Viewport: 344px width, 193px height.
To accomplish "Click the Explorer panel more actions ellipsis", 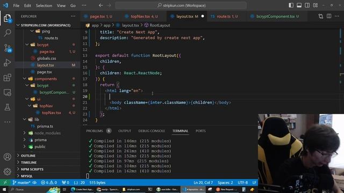I will point(73,16).
